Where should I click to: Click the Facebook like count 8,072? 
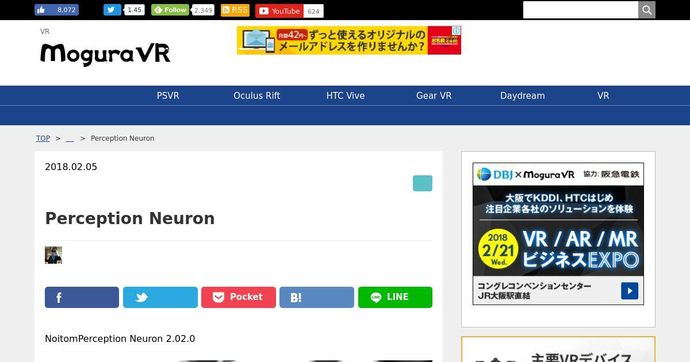65,10
